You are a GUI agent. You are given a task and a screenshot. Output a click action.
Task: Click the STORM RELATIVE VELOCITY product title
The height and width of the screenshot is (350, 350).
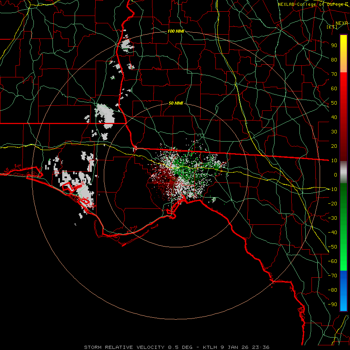point(124,347)
